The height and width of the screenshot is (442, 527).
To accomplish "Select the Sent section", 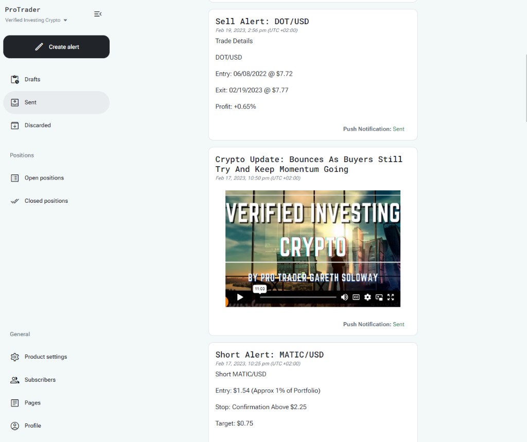I will 57,102.
